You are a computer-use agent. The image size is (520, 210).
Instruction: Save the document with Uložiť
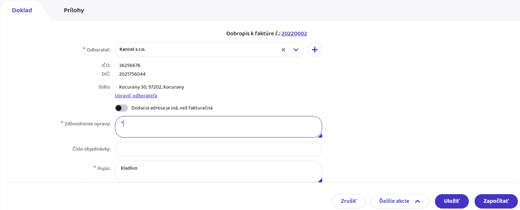(452, 201)
